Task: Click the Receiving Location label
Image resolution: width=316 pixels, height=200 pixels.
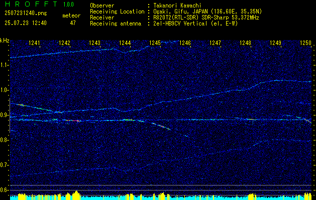Action: pyautogui.click(x=117, y=11)
